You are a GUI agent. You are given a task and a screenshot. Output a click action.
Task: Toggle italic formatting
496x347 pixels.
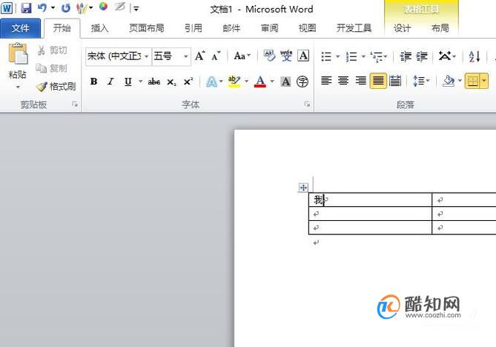click(x=110, y=82)
